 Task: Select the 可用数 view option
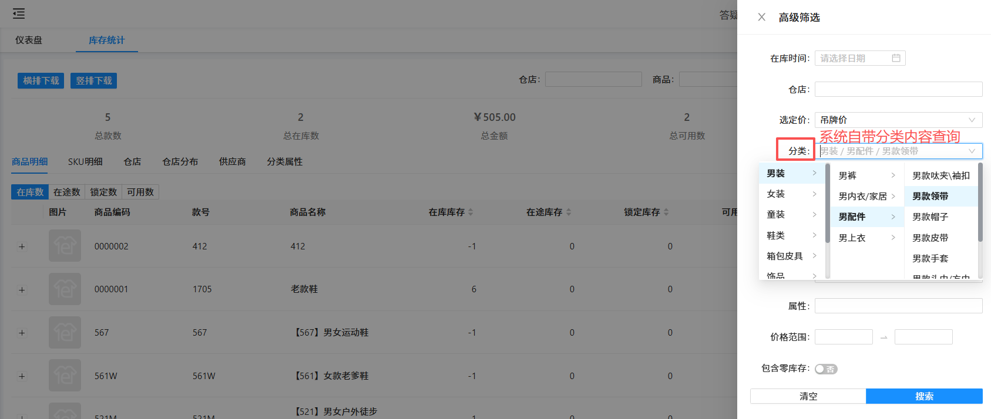click(140, 192)
